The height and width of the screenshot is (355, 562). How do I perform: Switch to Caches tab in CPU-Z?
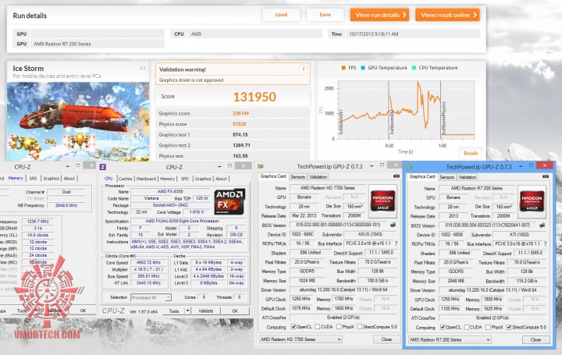click(125, 179)
